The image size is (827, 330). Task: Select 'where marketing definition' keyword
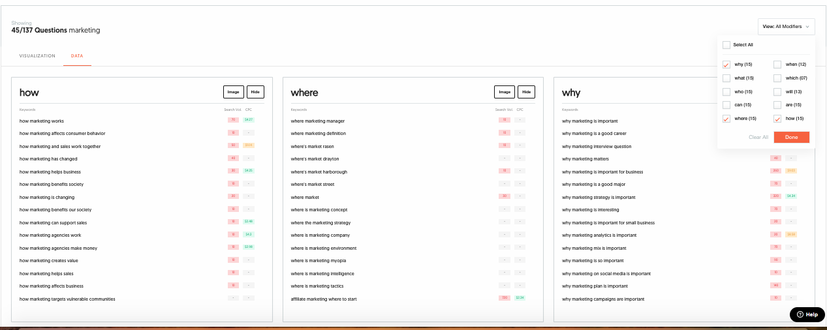(x=319, y=134)
